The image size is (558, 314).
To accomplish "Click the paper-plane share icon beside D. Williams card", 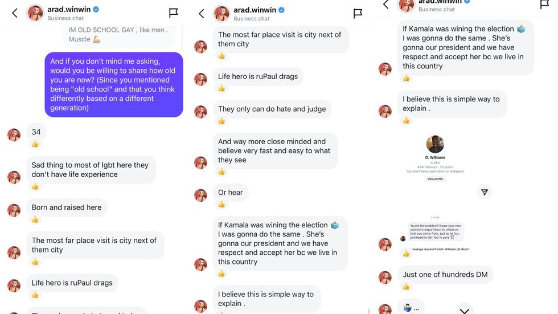I will (x=484, y=193).
